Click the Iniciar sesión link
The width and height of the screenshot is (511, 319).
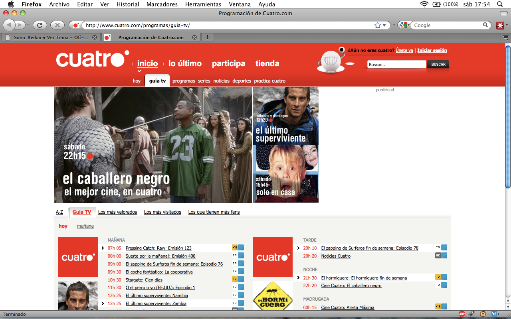pyautogui.click(x=432, y=50)
